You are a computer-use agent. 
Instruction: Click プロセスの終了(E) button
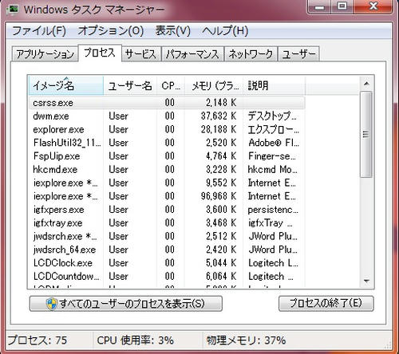tap(326, 303)
